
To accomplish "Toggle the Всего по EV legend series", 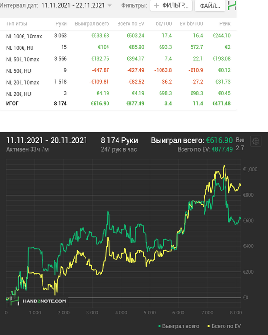I will pos(224,326).
